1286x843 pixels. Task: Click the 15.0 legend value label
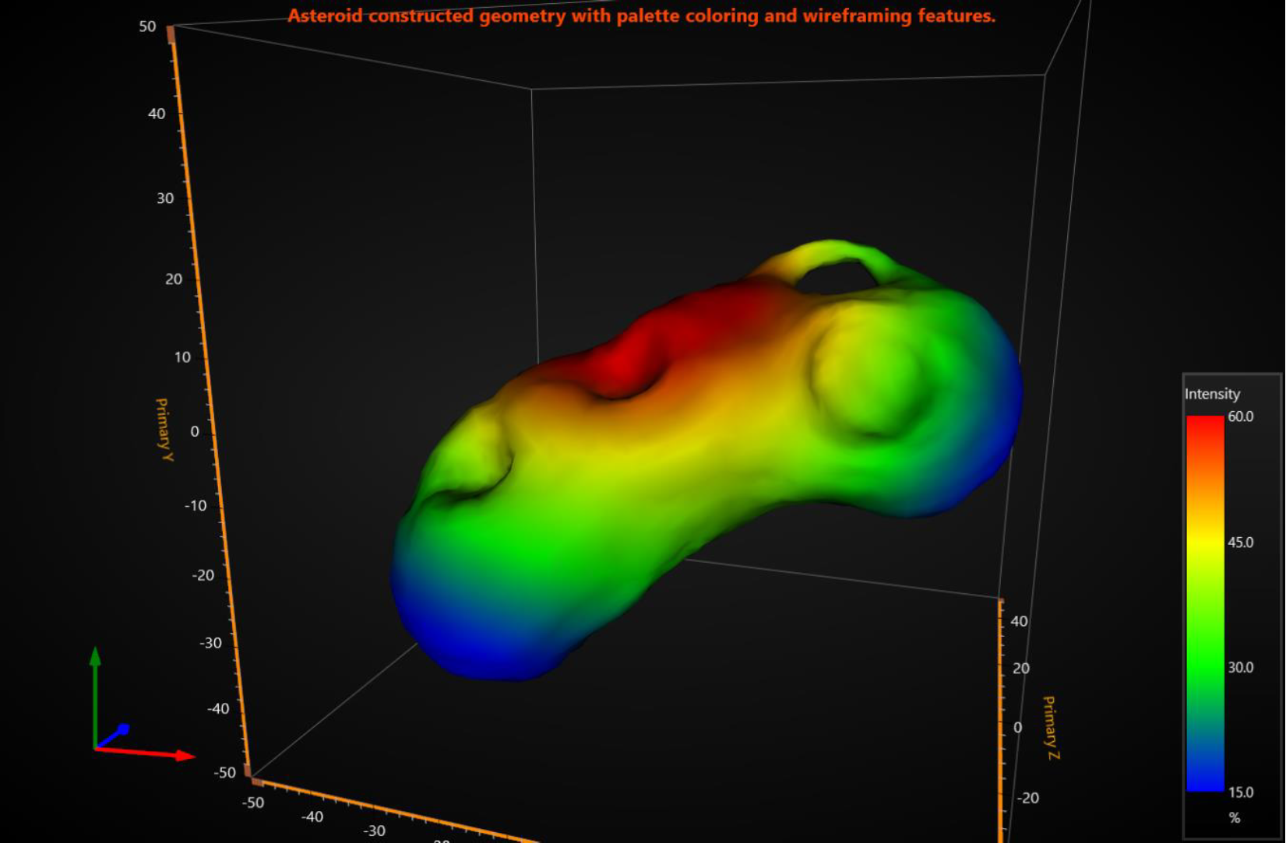[1240, 792]
